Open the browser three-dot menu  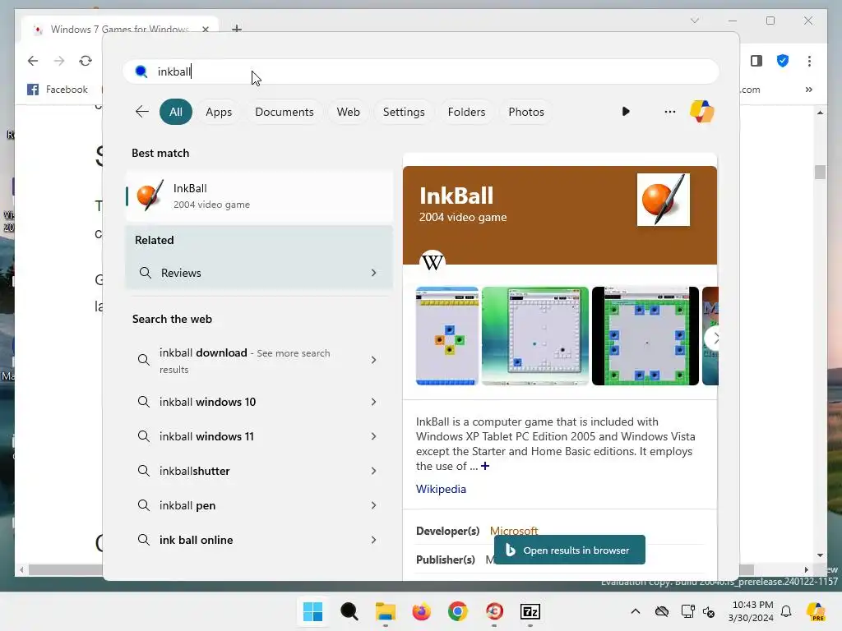click(x=809, y=61)
